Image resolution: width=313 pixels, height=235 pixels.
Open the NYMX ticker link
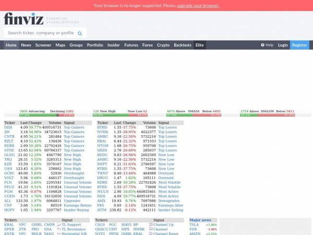(x=103, y=132)
